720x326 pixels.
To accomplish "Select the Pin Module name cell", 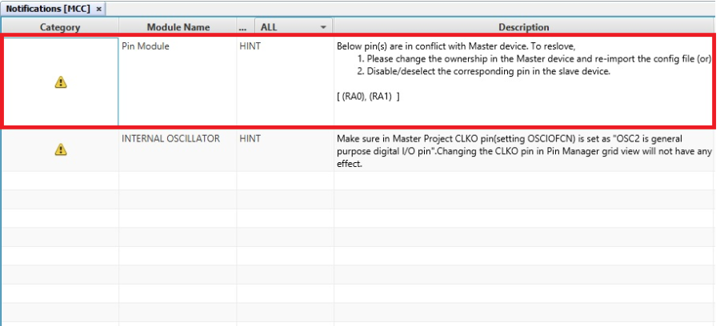I will pos(146,46).
